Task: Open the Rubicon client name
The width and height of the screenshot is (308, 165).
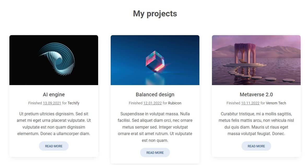Action: pyautogui.click(x=175, y=103)
